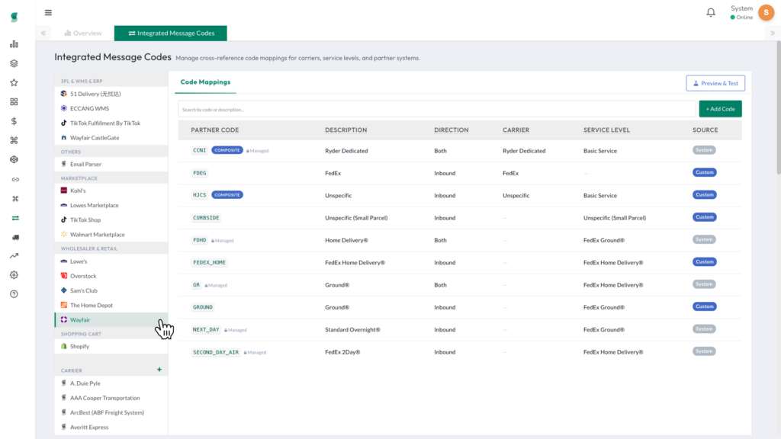781x439 pixels.
Task: Click the app logo in sidebar
Action: click(x=14, y=18)
